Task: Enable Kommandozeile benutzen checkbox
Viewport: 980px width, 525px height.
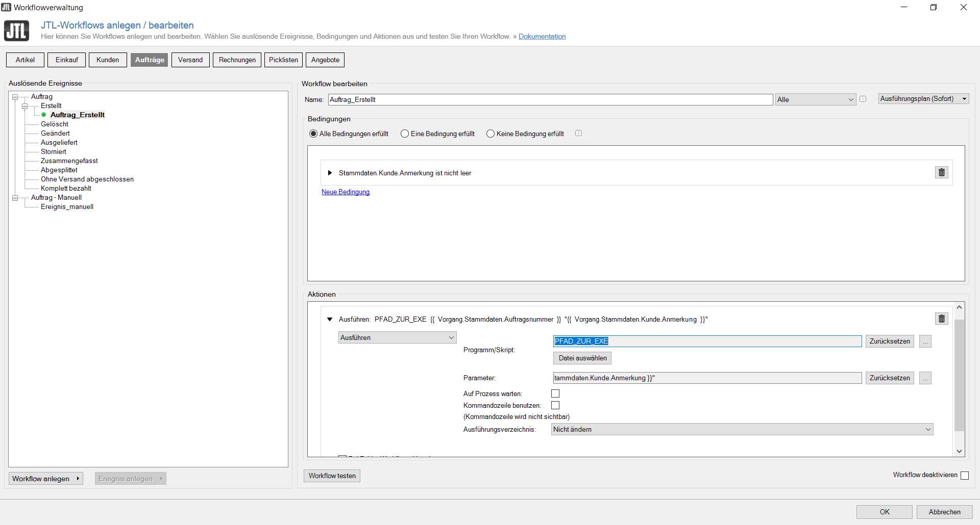Action: (555, 405)
